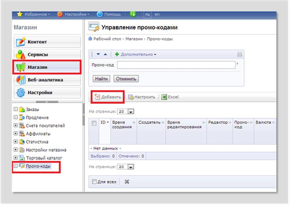Click the filter move-up blue arrow
The image size is (290, 205).
tap(105, 54)
